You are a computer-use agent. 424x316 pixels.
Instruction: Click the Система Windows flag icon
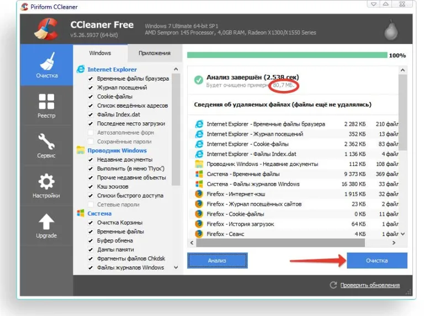click(81, 213)
